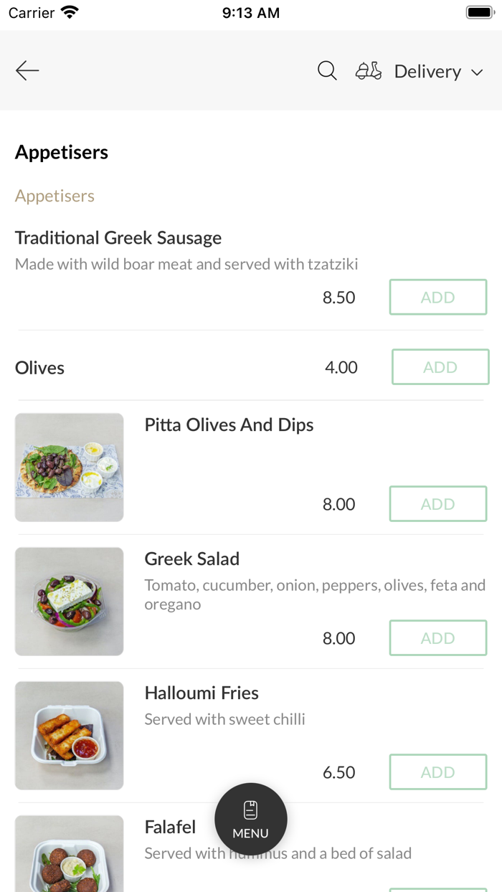Open the Traditional Greek Sausage item title
502x892 pixels.
point(118,238)
